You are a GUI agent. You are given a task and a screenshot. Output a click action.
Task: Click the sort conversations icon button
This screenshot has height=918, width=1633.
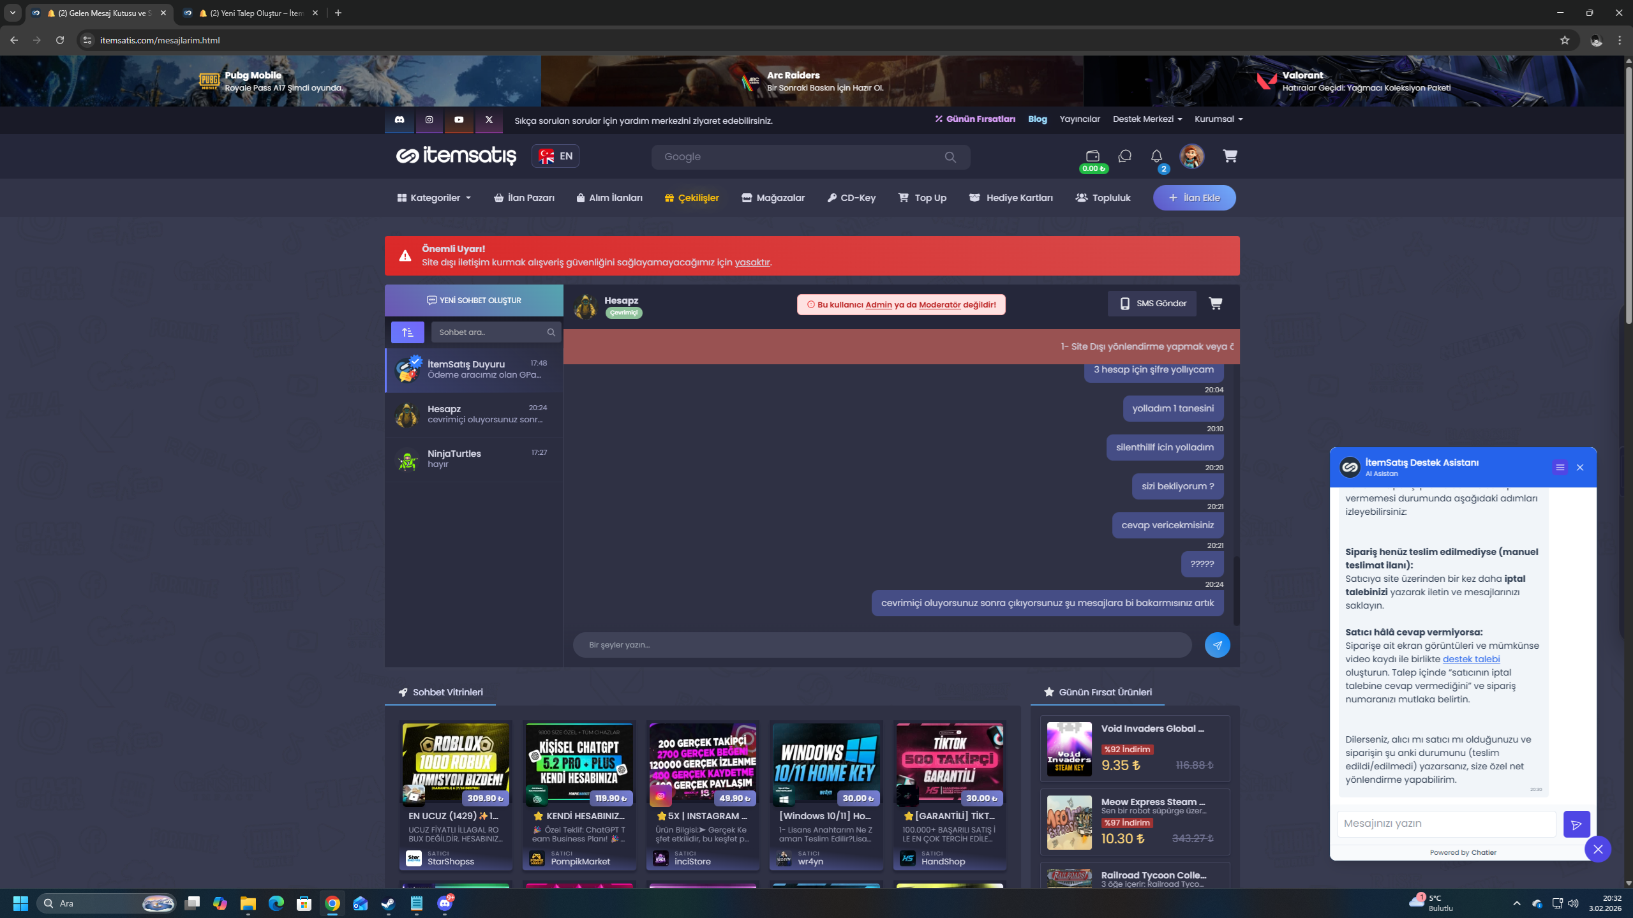click(x=408, y=332)
